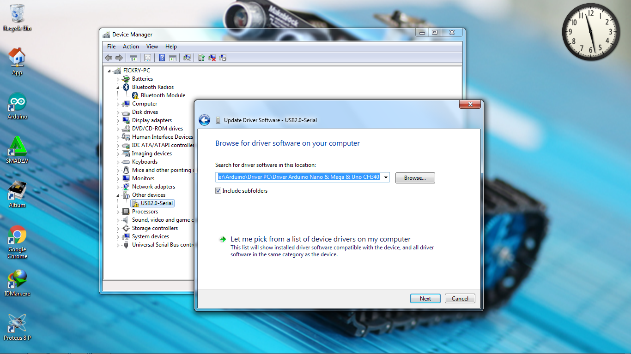Click Let me pick from a list of device drivers
This screenshot has width=631, height=354.
click(x=320, y=239)
